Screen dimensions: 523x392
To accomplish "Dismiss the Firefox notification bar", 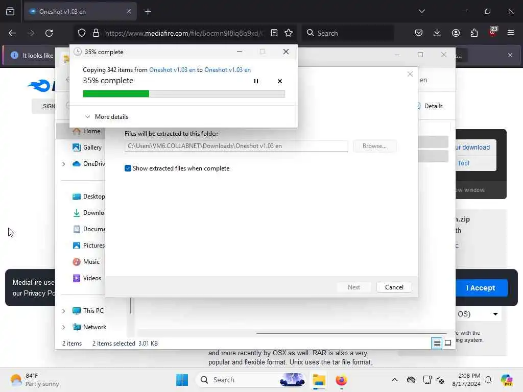I will (510, 55).
